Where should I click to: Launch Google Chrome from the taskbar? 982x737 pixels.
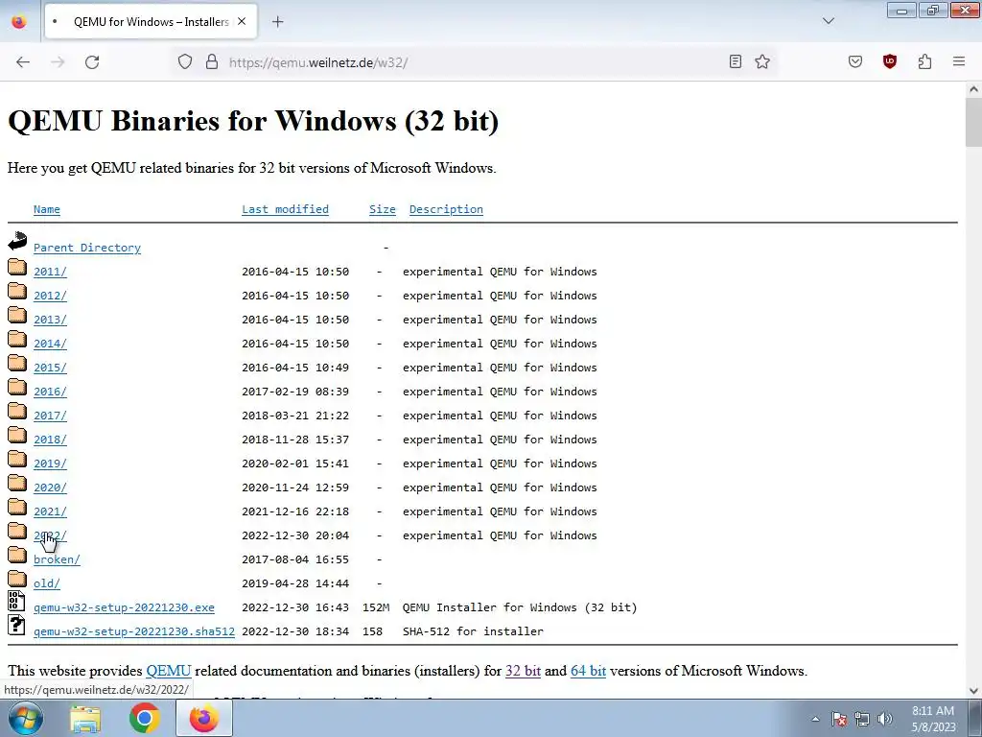pyautogui.click(x=145, y=718)
